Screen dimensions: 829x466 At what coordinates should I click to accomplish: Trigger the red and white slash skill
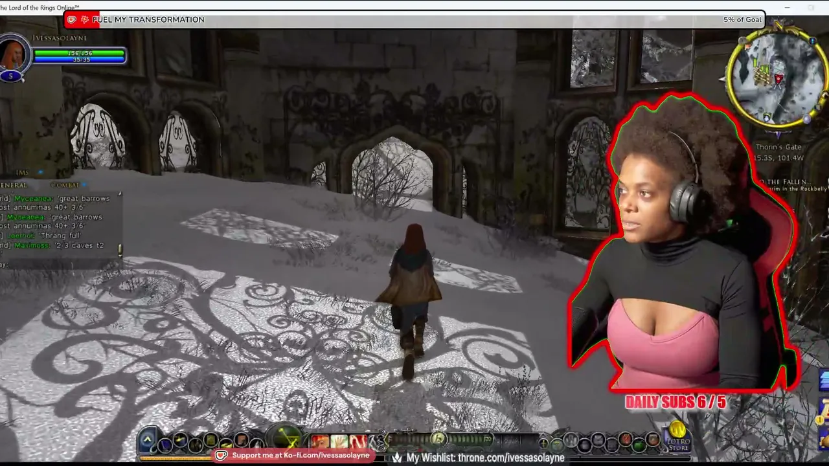(x=358, y=442)
